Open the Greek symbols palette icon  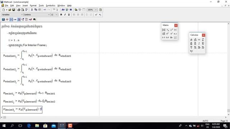point(30,19)
